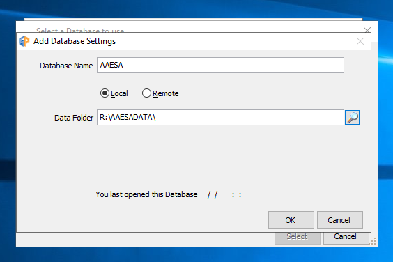Click the Remote option text label
Viewport: 393px width, 262px height.
(x=166, y=93)
